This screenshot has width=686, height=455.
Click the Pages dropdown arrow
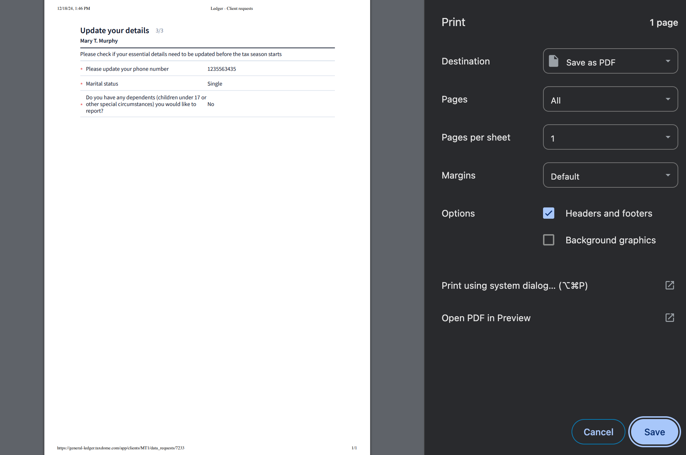click(668, 99)
